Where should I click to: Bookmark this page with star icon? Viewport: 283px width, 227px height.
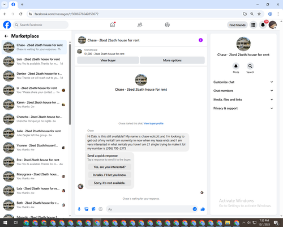click(259, 14)
